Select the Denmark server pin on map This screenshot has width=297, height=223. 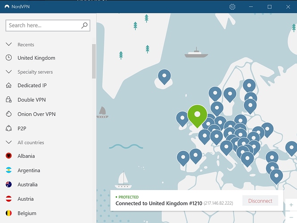tap(217, 108)
